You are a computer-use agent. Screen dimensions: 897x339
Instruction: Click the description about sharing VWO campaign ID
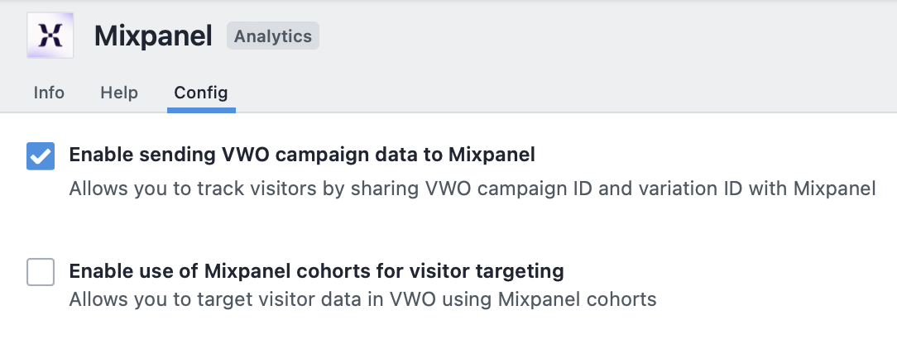tap(472, 189)
